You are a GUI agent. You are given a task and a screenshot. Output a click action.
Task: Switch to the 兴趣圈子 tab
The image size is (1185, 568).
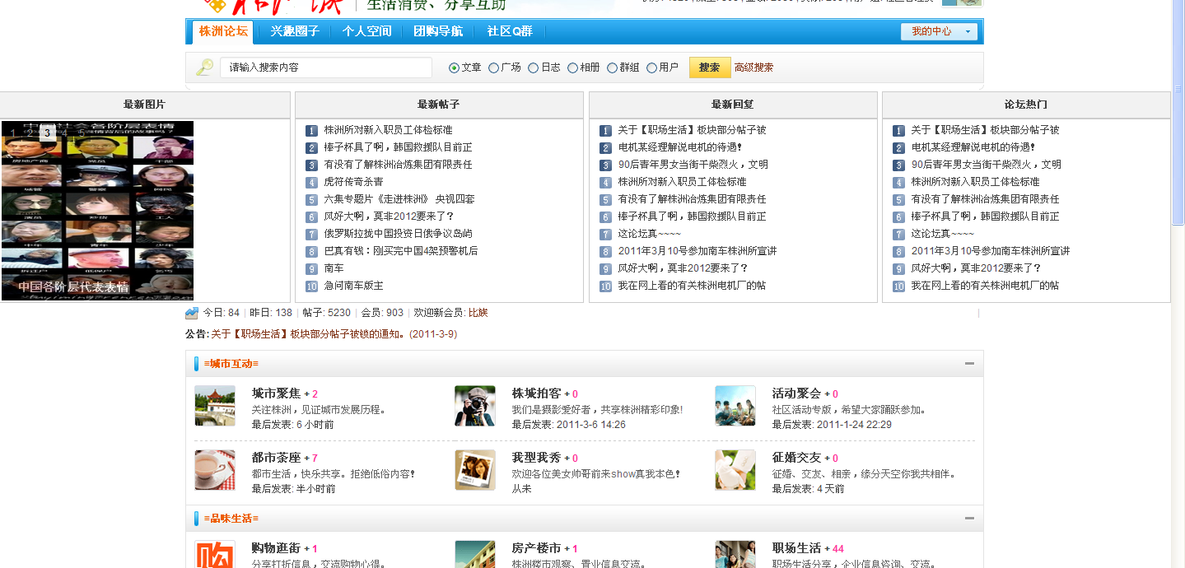295,31
